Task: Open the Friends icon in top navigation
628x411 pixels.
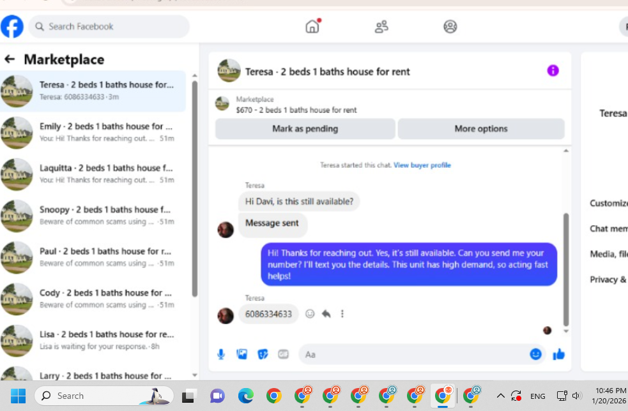Action: point(381,26)
